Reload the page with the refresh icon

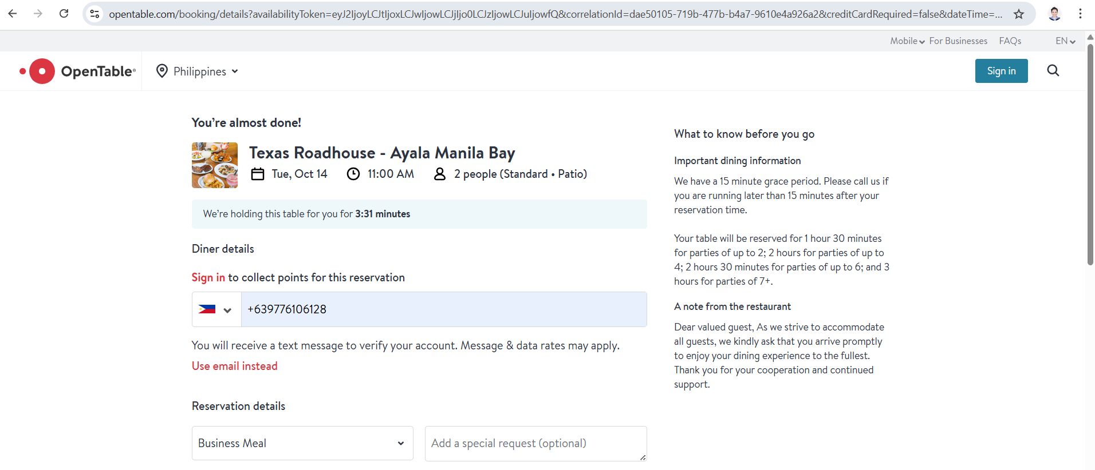64,14
